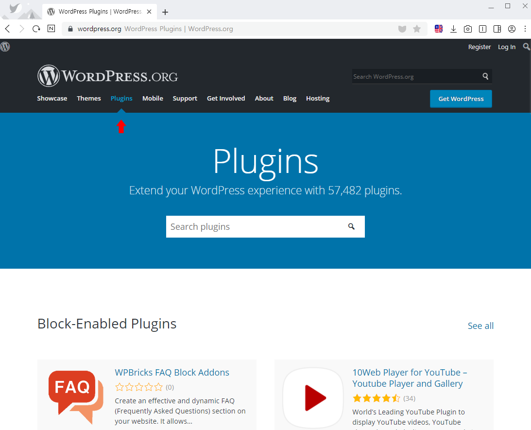Viewport: 531px width, 430px height.
Task: Click the Naver N icon in toolbar
Action: pyautogui.click(x=51, y=29)
